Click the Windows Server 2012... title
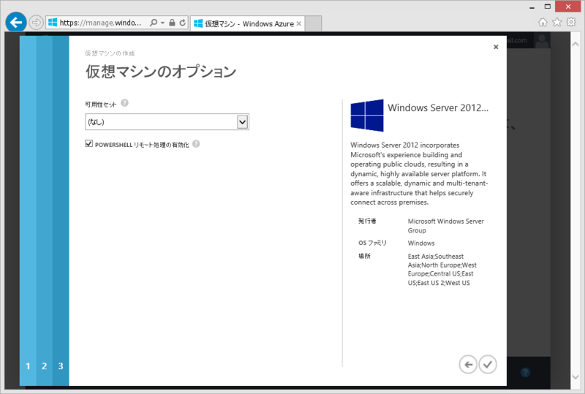This screenshot has width=585, height=394. pyautogui.click(x=438, y=108)
